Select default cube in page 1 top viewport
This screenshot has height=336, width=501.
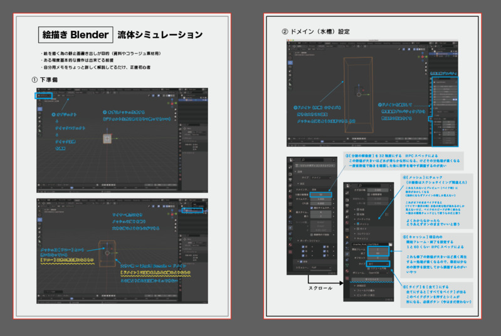[107, 139]
